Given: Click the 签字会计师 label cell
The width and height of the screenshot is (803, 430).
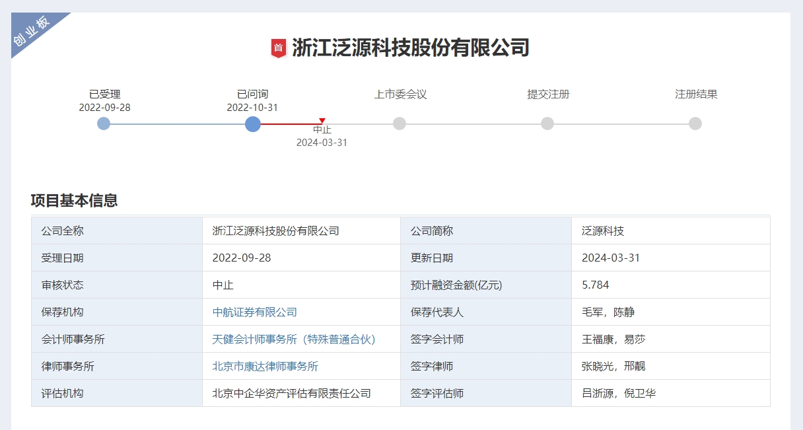Looking at the screenshot, I should 486,340.
